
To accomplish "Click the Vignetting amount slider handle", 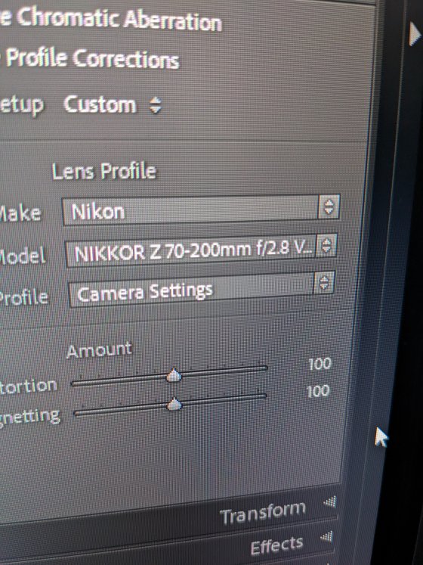I will [174, 404].
